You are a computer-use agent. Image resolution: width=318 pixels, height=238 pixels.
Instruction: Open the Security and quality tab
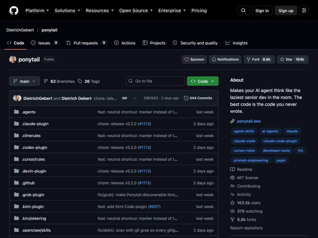[x=195, y=43]
